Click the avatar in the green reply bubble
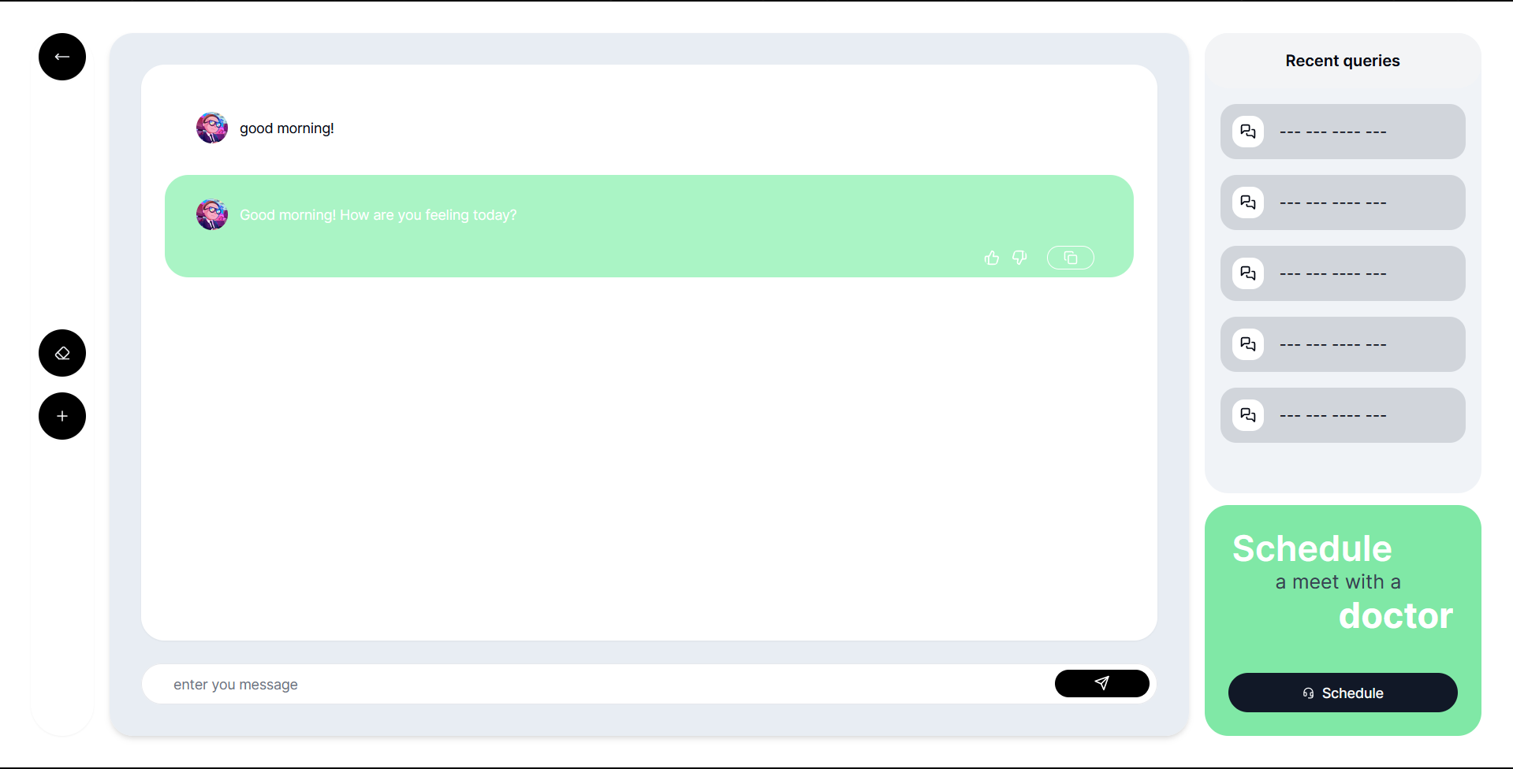Image resolution: width=1513 pixels, height=769 pixels. point(212,214)
